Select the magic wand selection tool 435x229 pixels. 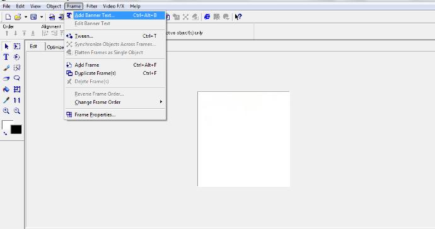click(x=17, y=67)
